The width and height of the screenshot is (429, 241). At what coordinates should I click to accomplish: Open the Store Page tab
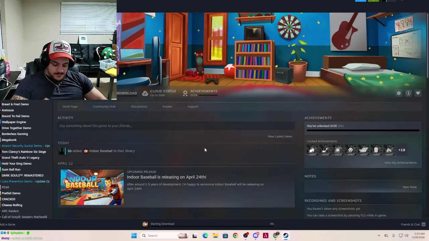[70, 106]
